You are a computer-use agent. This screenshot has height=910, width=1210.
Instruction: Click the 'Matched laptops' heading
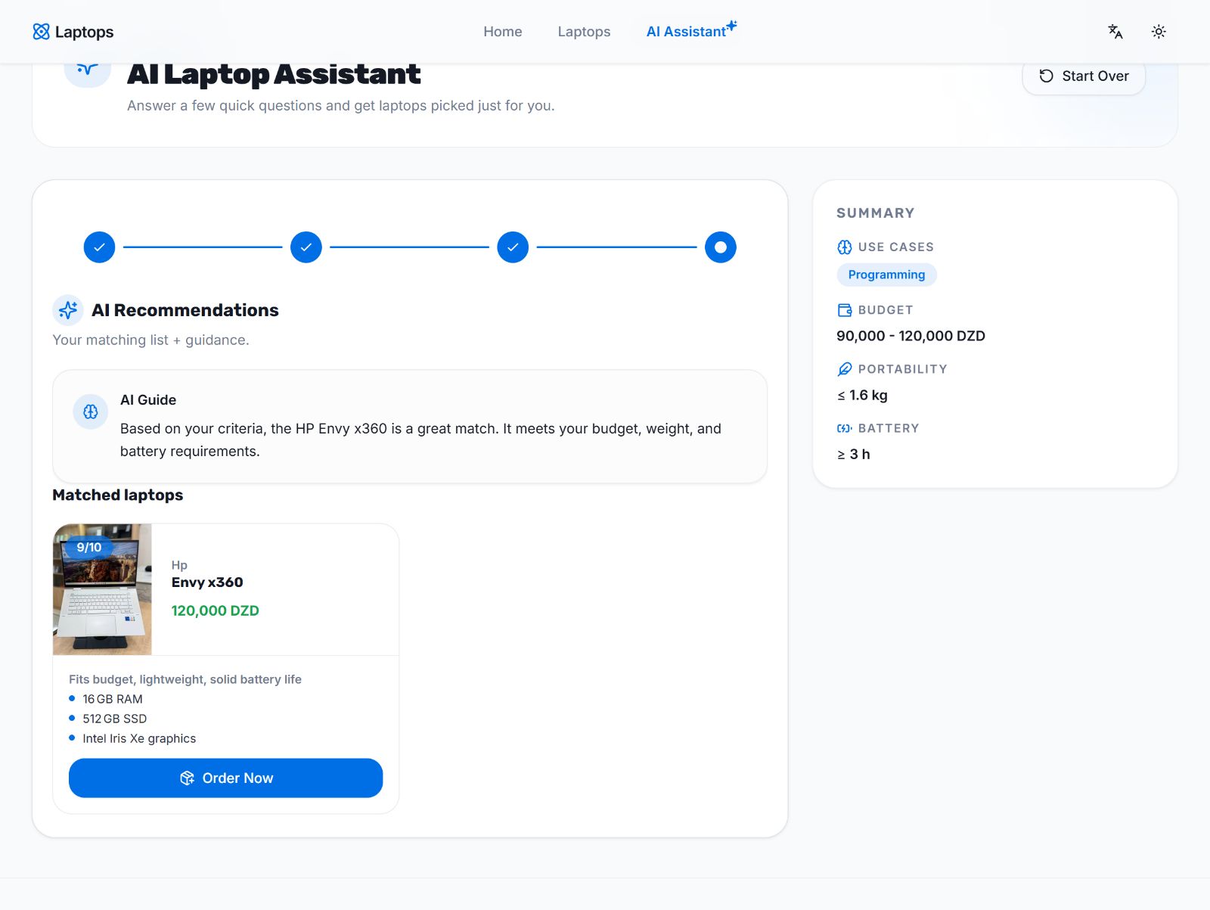118,495
